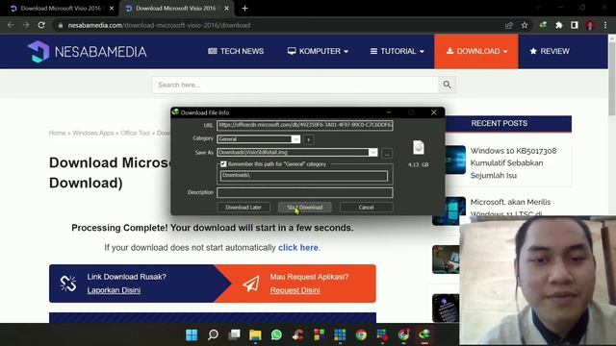Toggle the browser side panel icon
Screen dimensions: 616x346
tap(575, 25)
